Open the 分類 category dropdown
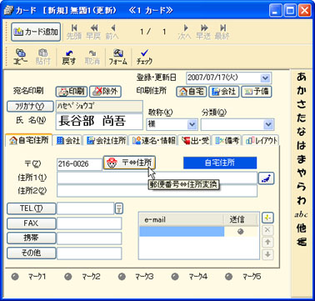Image resolution: width=315 pixels, height=301 pixels. [x=268, y=124]
